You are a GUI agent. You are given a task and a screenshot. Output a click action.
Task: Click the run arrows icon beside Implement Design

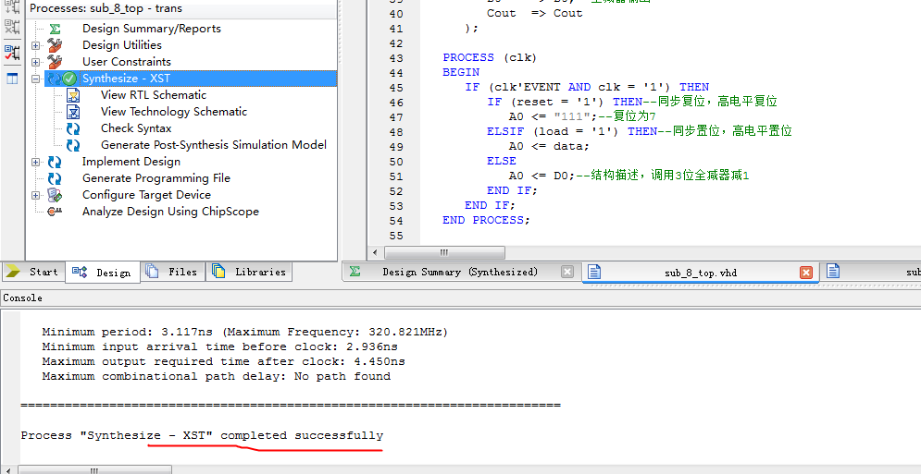[x=55, y=162]
